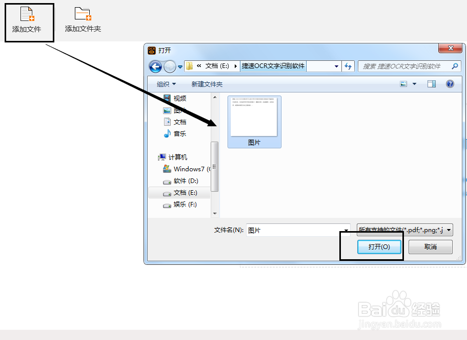The image size is (467, 340).
Task: Click the back navigation arrow
Action: (155, 65)
